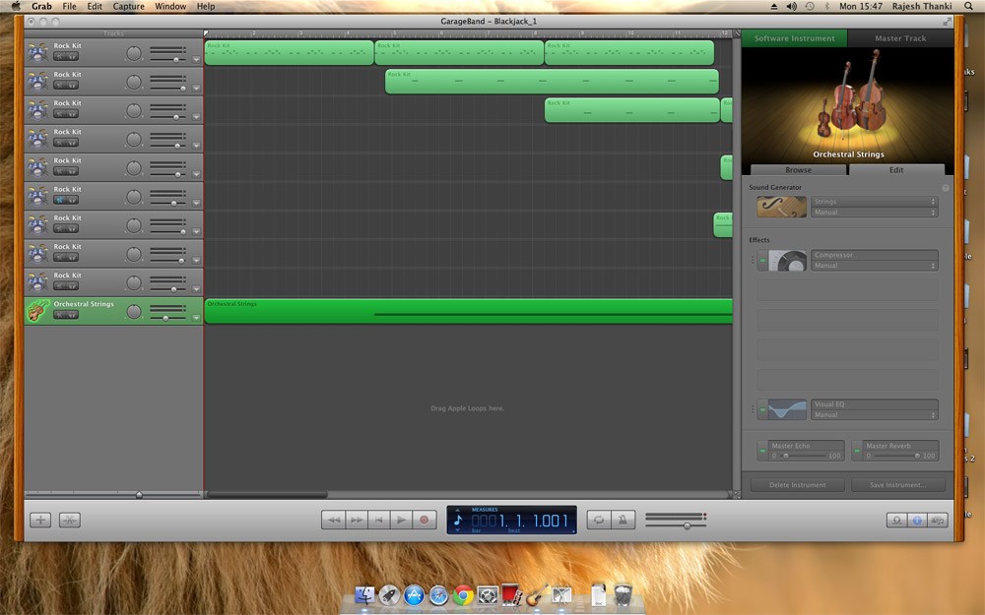Expand automation arrow on third Rock Kit track
This screenshot has height=615, width=985.
point(196,117)
